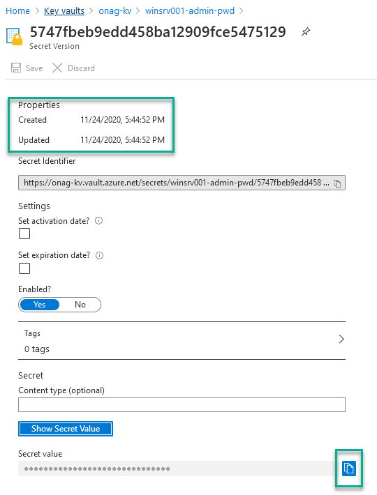Open the activation date info tooltip icon
This screenshot has width=377, height=495.
point(99,221)
